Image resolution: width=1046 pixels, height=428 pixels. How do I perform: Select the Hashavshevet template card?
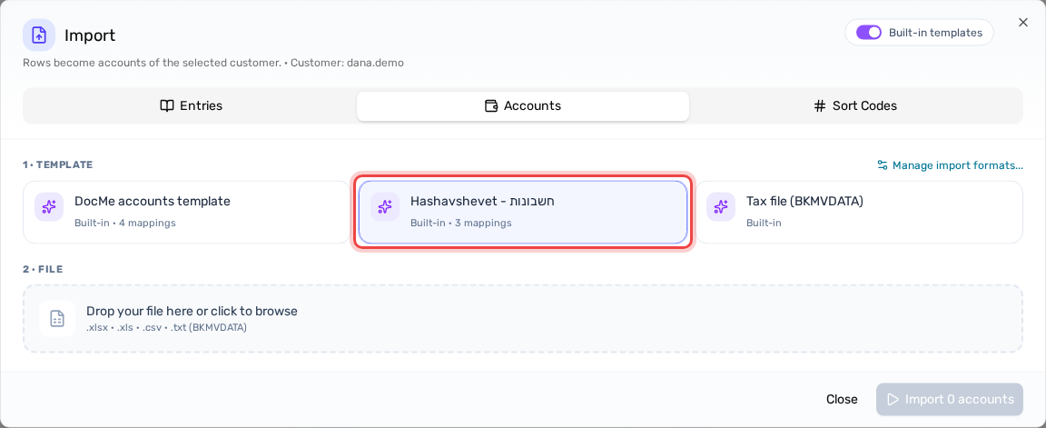pos(522,212)
